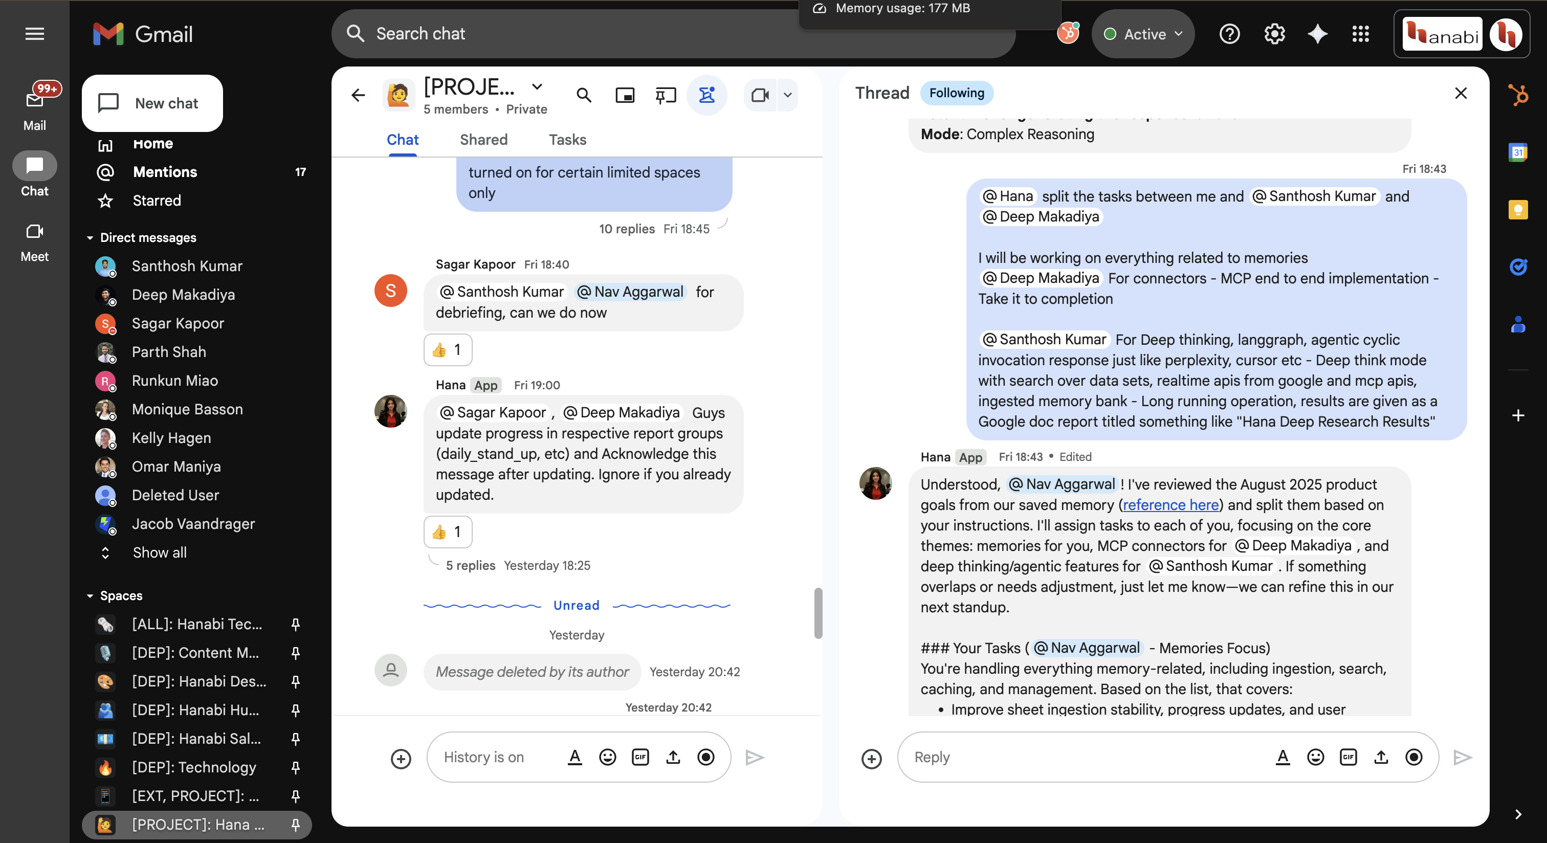
Task: Open Google Calendar in side panel
Action: click(1518, 152)
